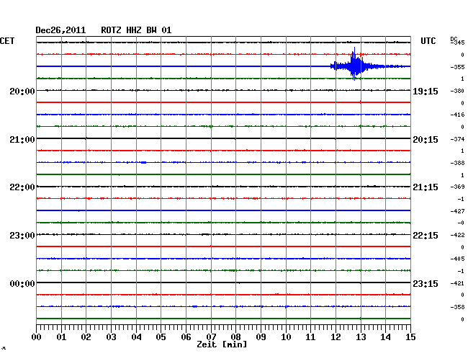Select the 23:00 CET row label
The height and width of the screenshot is (356, 468).
22,236
